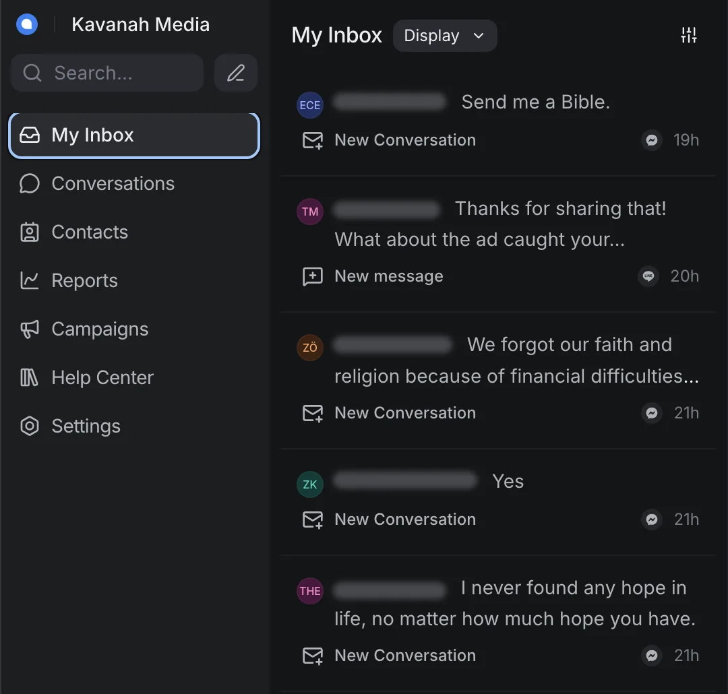Click the TM avatar

pyautogui.click(x=309, y=212)
